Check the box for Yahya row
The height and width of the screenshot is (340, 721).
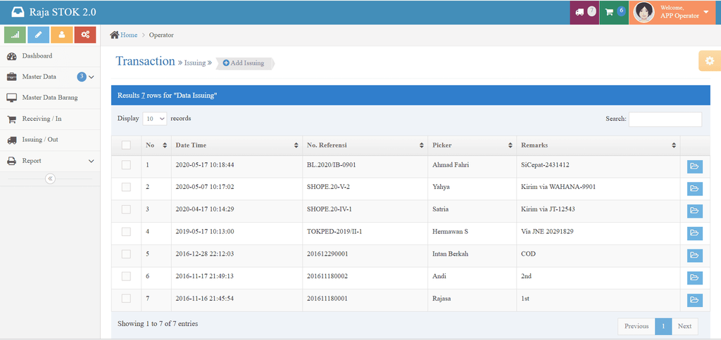click(126, 187)
